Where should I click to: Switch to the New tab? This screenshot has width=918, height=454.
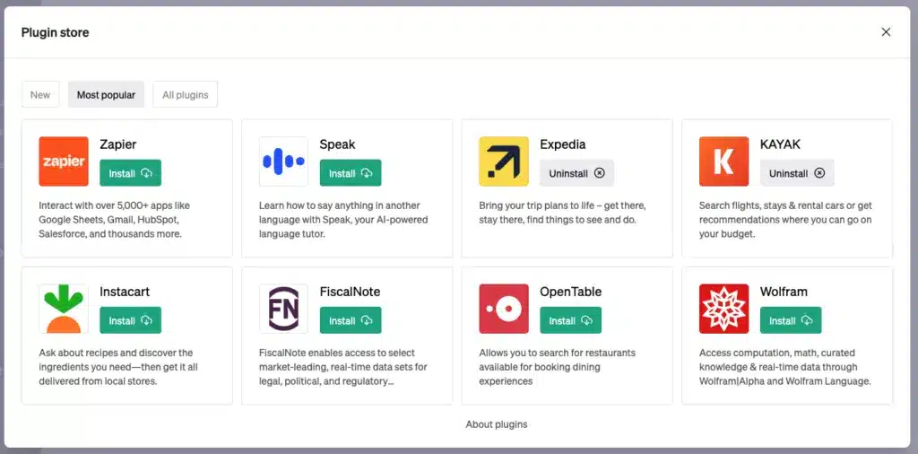coord(40,94)
